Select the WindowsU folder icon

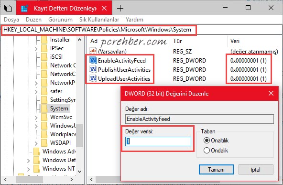[x=44, y=126]
